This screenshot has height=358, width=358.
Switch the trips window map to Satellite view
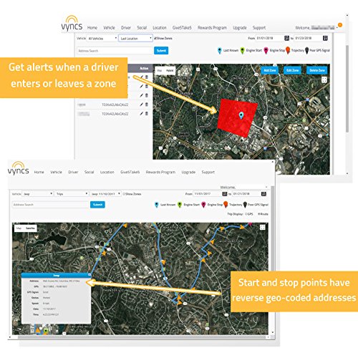click(x=30, y=228)
